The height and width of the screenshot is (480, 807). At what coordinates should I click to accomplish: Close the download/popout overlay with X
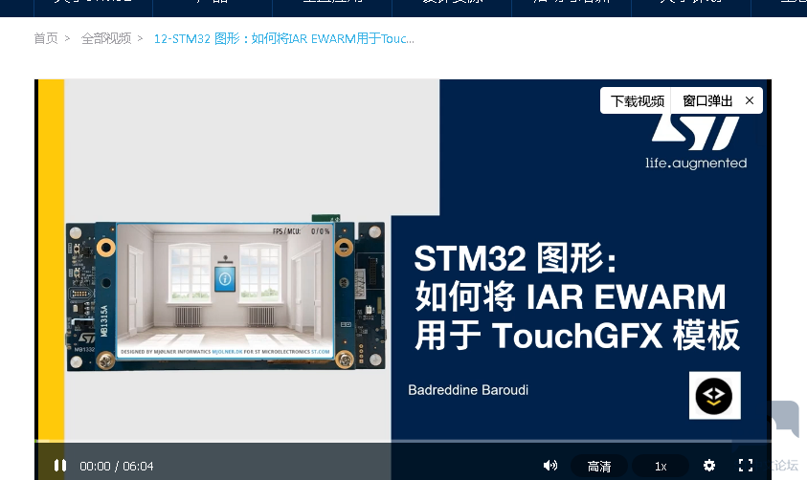(750, 100)
